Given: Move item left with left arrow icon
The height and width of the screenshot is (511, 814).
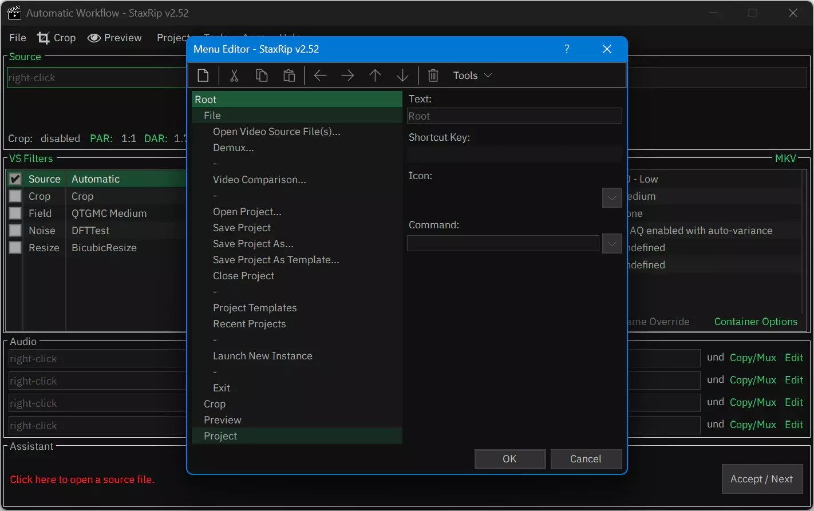Looking at the screenshot, I should click(x=321, y=76).
